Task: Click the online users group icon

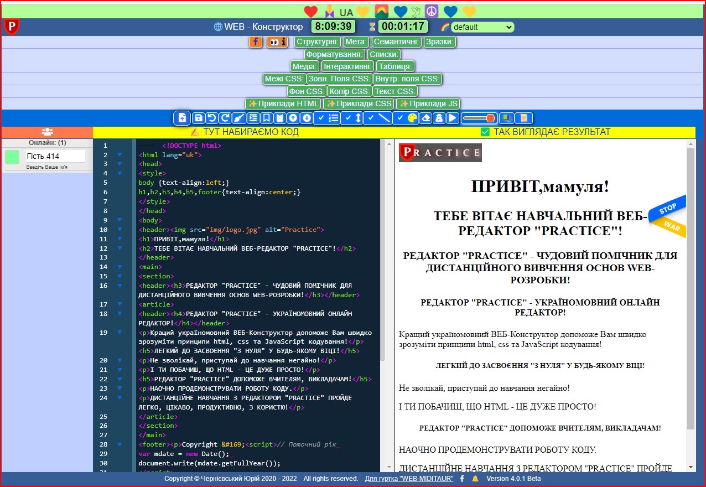Action: pyautogui.click(x=48, y=132)
